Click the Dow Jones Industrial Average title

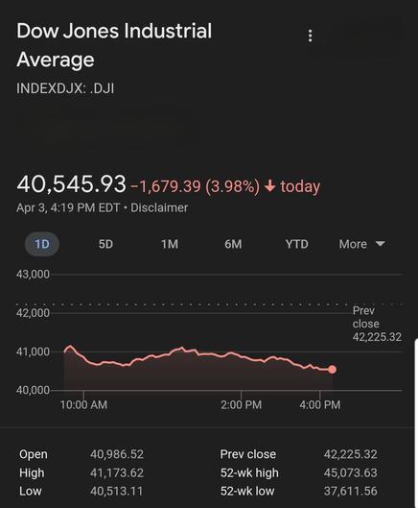114,45
